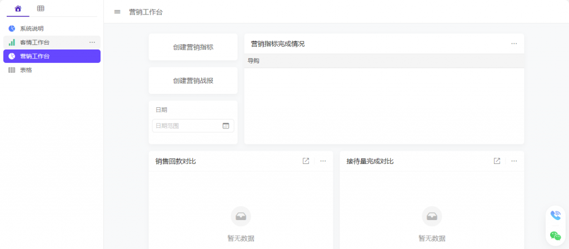569x249 pixels.
Task: Click the 创建营销指标 button
Action: tap(193, 47)
